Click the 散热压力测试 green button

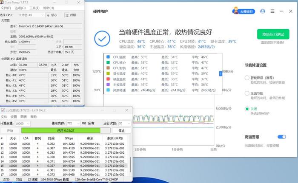tap(273, 34)
